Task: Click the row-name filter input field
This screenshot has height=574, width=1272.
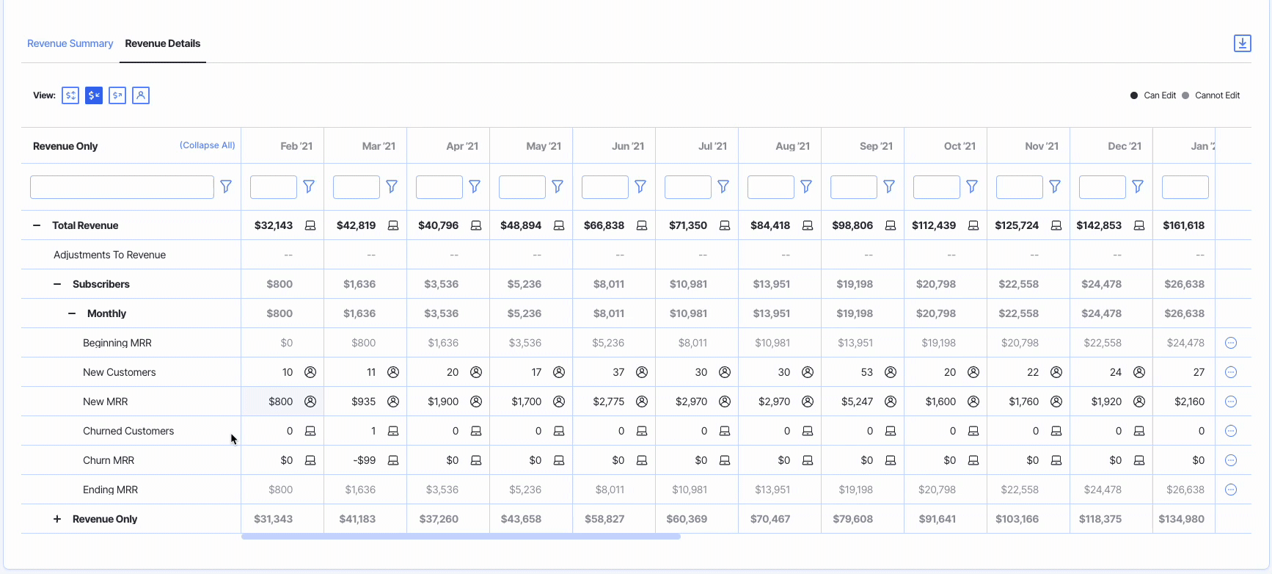Action: point(122,187)
